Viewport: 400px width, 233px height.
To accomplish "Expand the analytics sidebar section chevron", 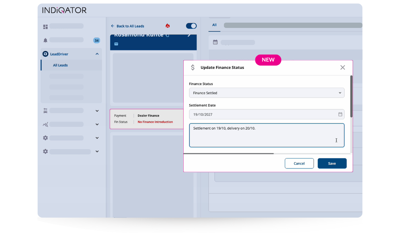I will point(97,124).
